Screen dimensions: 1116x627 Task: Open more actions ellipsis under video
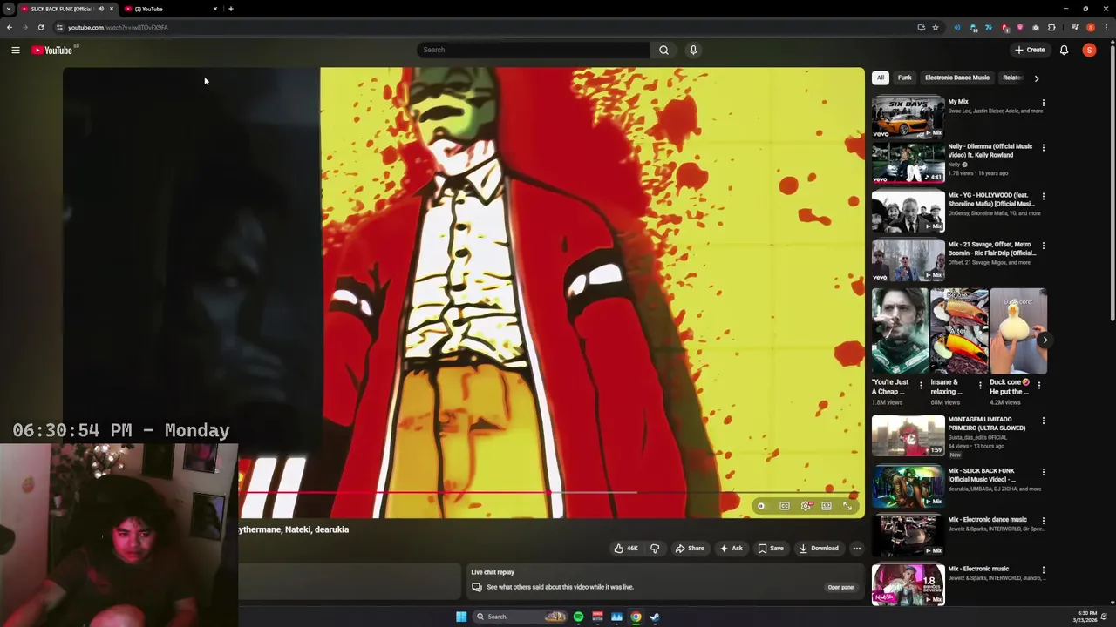(857, 549)
